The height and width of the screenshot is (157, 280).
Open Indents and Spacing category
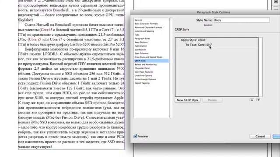tap(144, 31)
